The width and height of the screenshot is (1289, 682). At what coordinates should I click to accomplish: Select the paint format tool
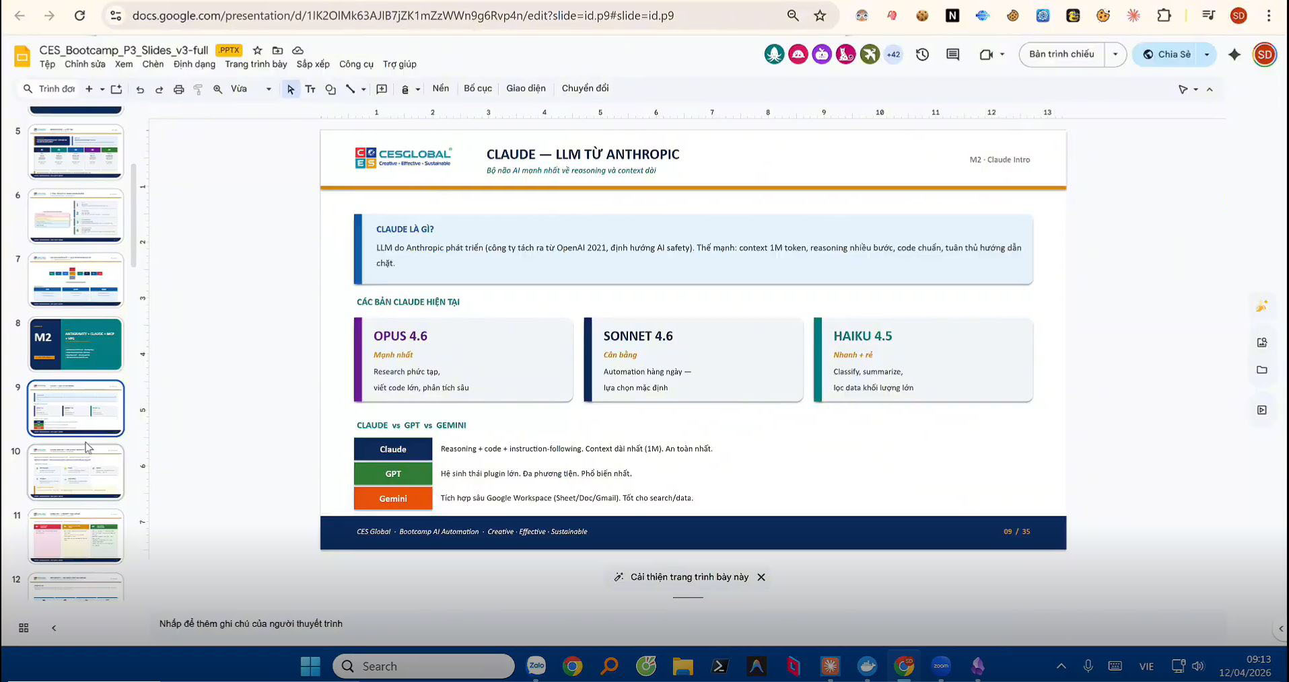(x=197, y=88)
